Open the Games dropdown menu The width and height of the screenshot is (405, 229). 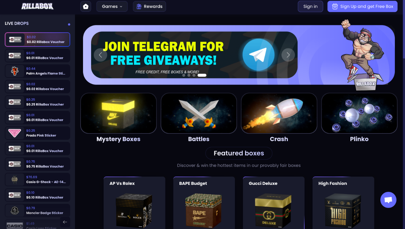click(x=112, y=6)
